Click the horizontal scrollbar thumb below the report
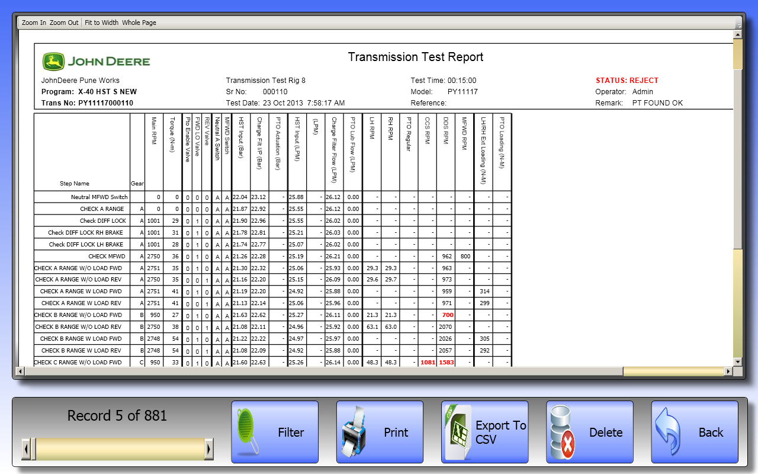Image resolution: width=758 pixels, height=474 pixels. tap(673, 371)
